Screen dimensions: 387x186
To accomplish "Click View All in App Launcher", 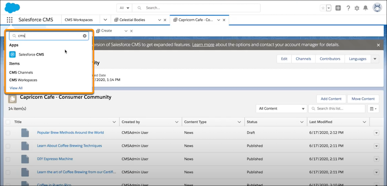I will click(x=16, y=88).
